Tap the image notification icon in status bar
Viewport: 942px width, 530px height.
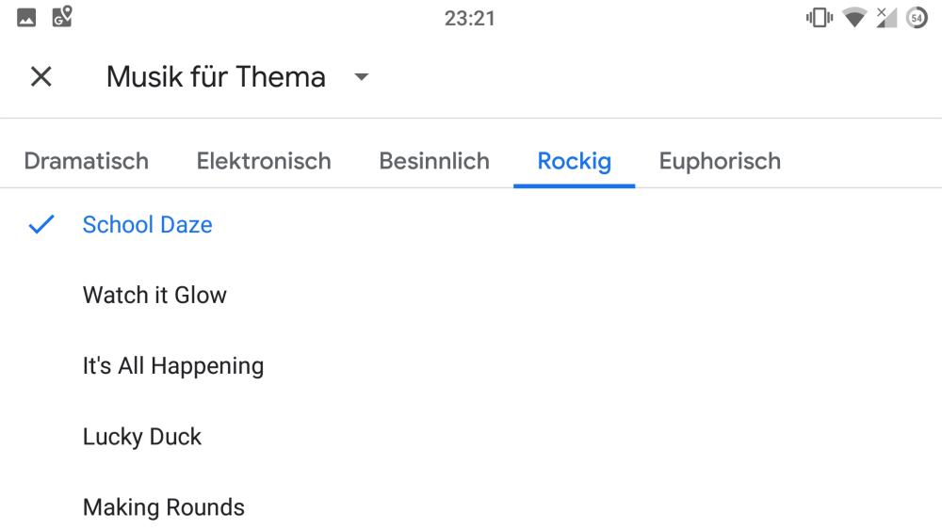point(26,18)
